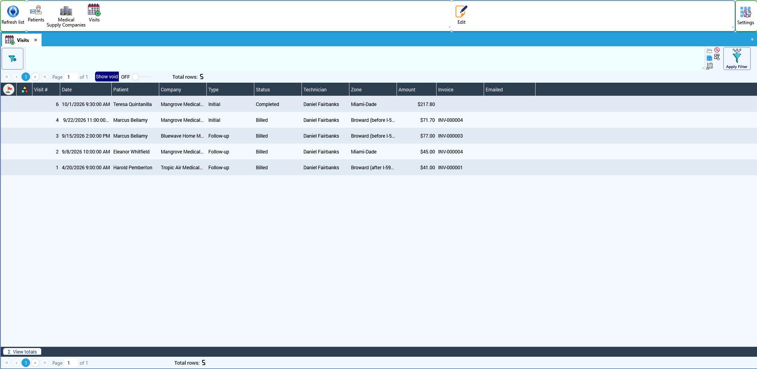The width and height of the screenshot is (757, 369).
Task: Click the bottom pager's next page arrow
Action: tap(35, 363)
